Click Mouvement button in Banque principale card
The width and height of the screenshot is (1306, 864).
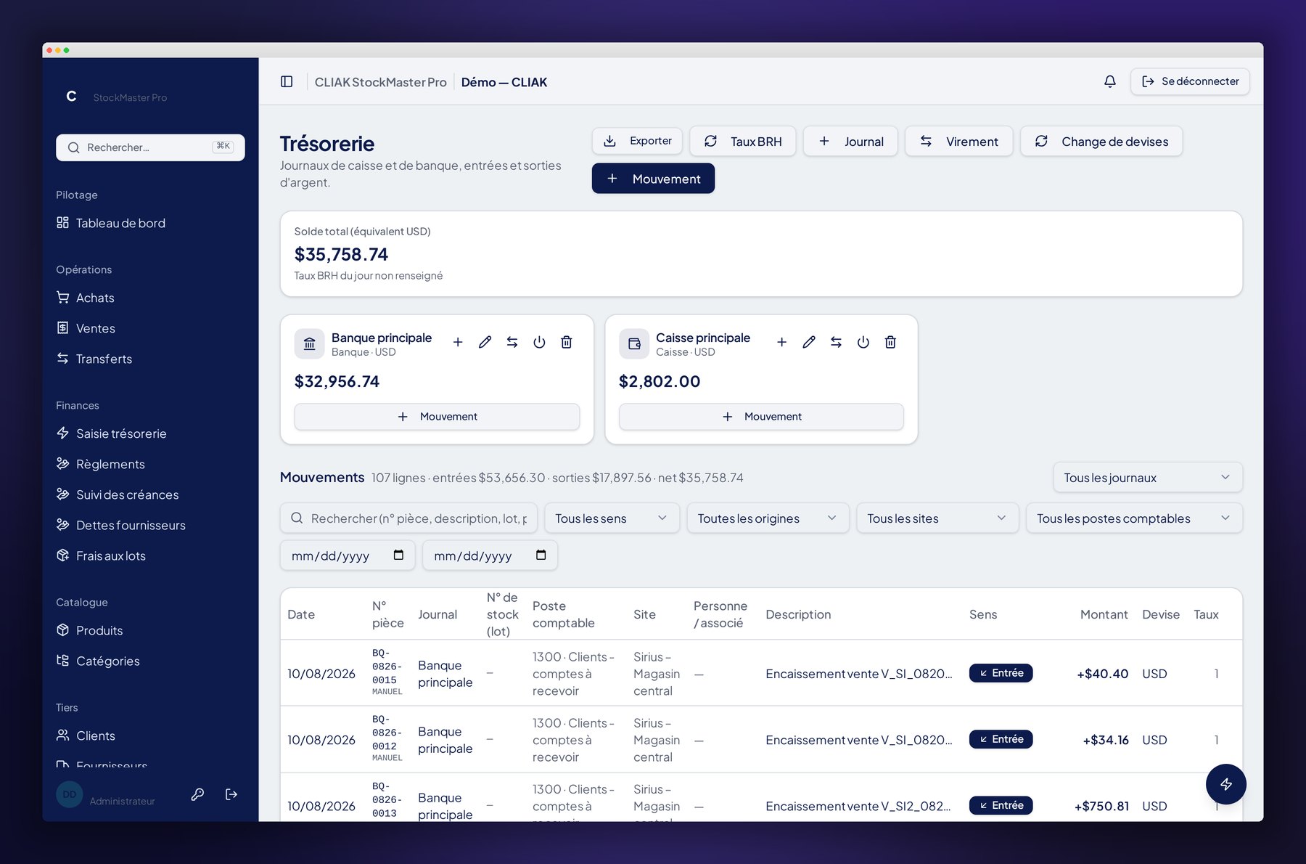tap(437, 417)
